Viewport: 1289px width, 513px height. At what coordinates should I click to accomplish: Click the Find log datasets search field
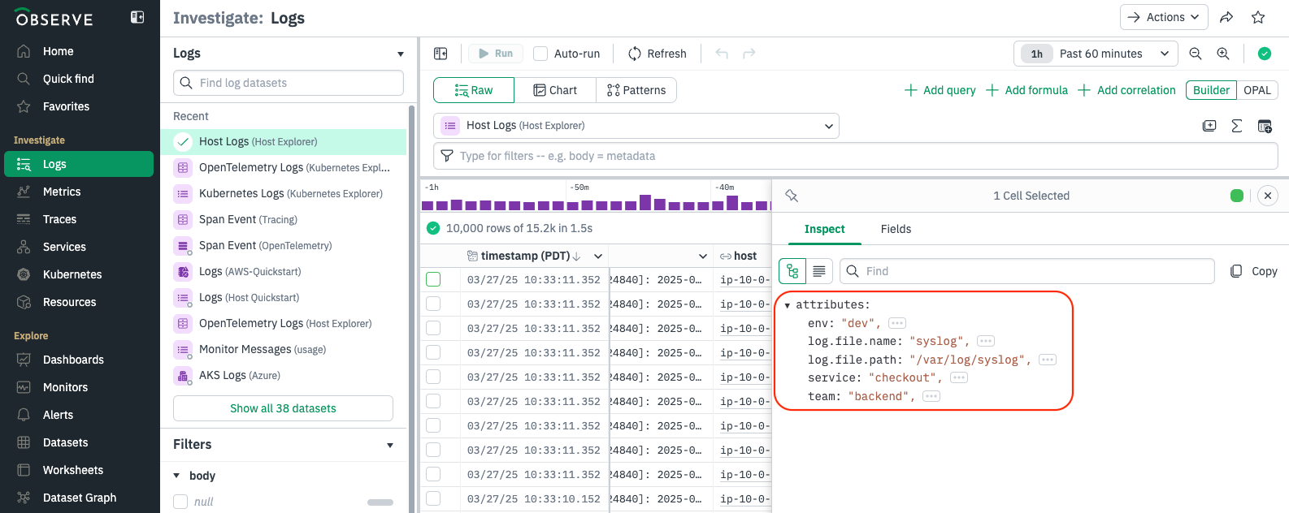click(289, 83)
